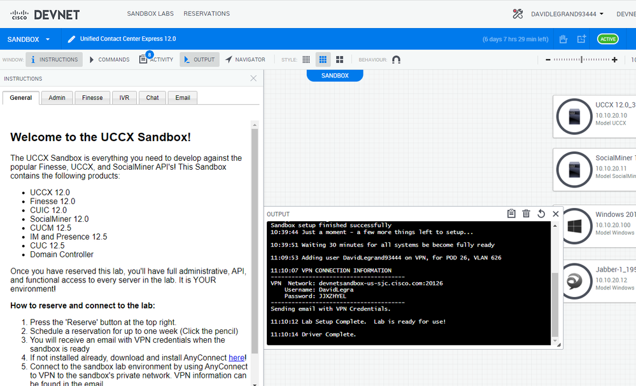636x386 pixels.
Task: Open Sandbox Labs in top navigation
Action: tap(150, 14)
